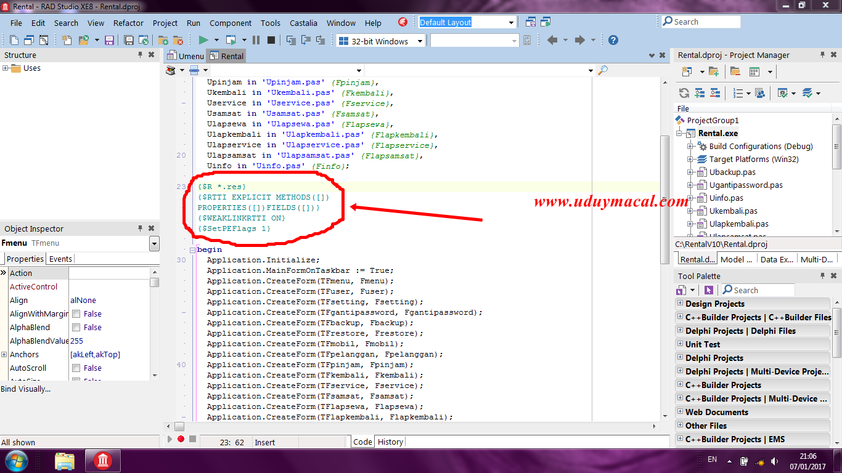Screen dimensions: 842x473
Task: Click the Run button in the toolbar
Action: pyautogui.click(x=203, y=40)
